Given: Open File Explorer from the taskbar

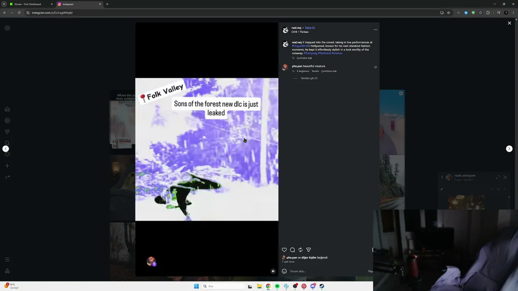Looking at the screenshot, I should click(259, 286).
